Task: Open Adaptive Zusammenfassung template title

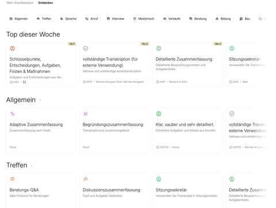Action: click(36, 125)
